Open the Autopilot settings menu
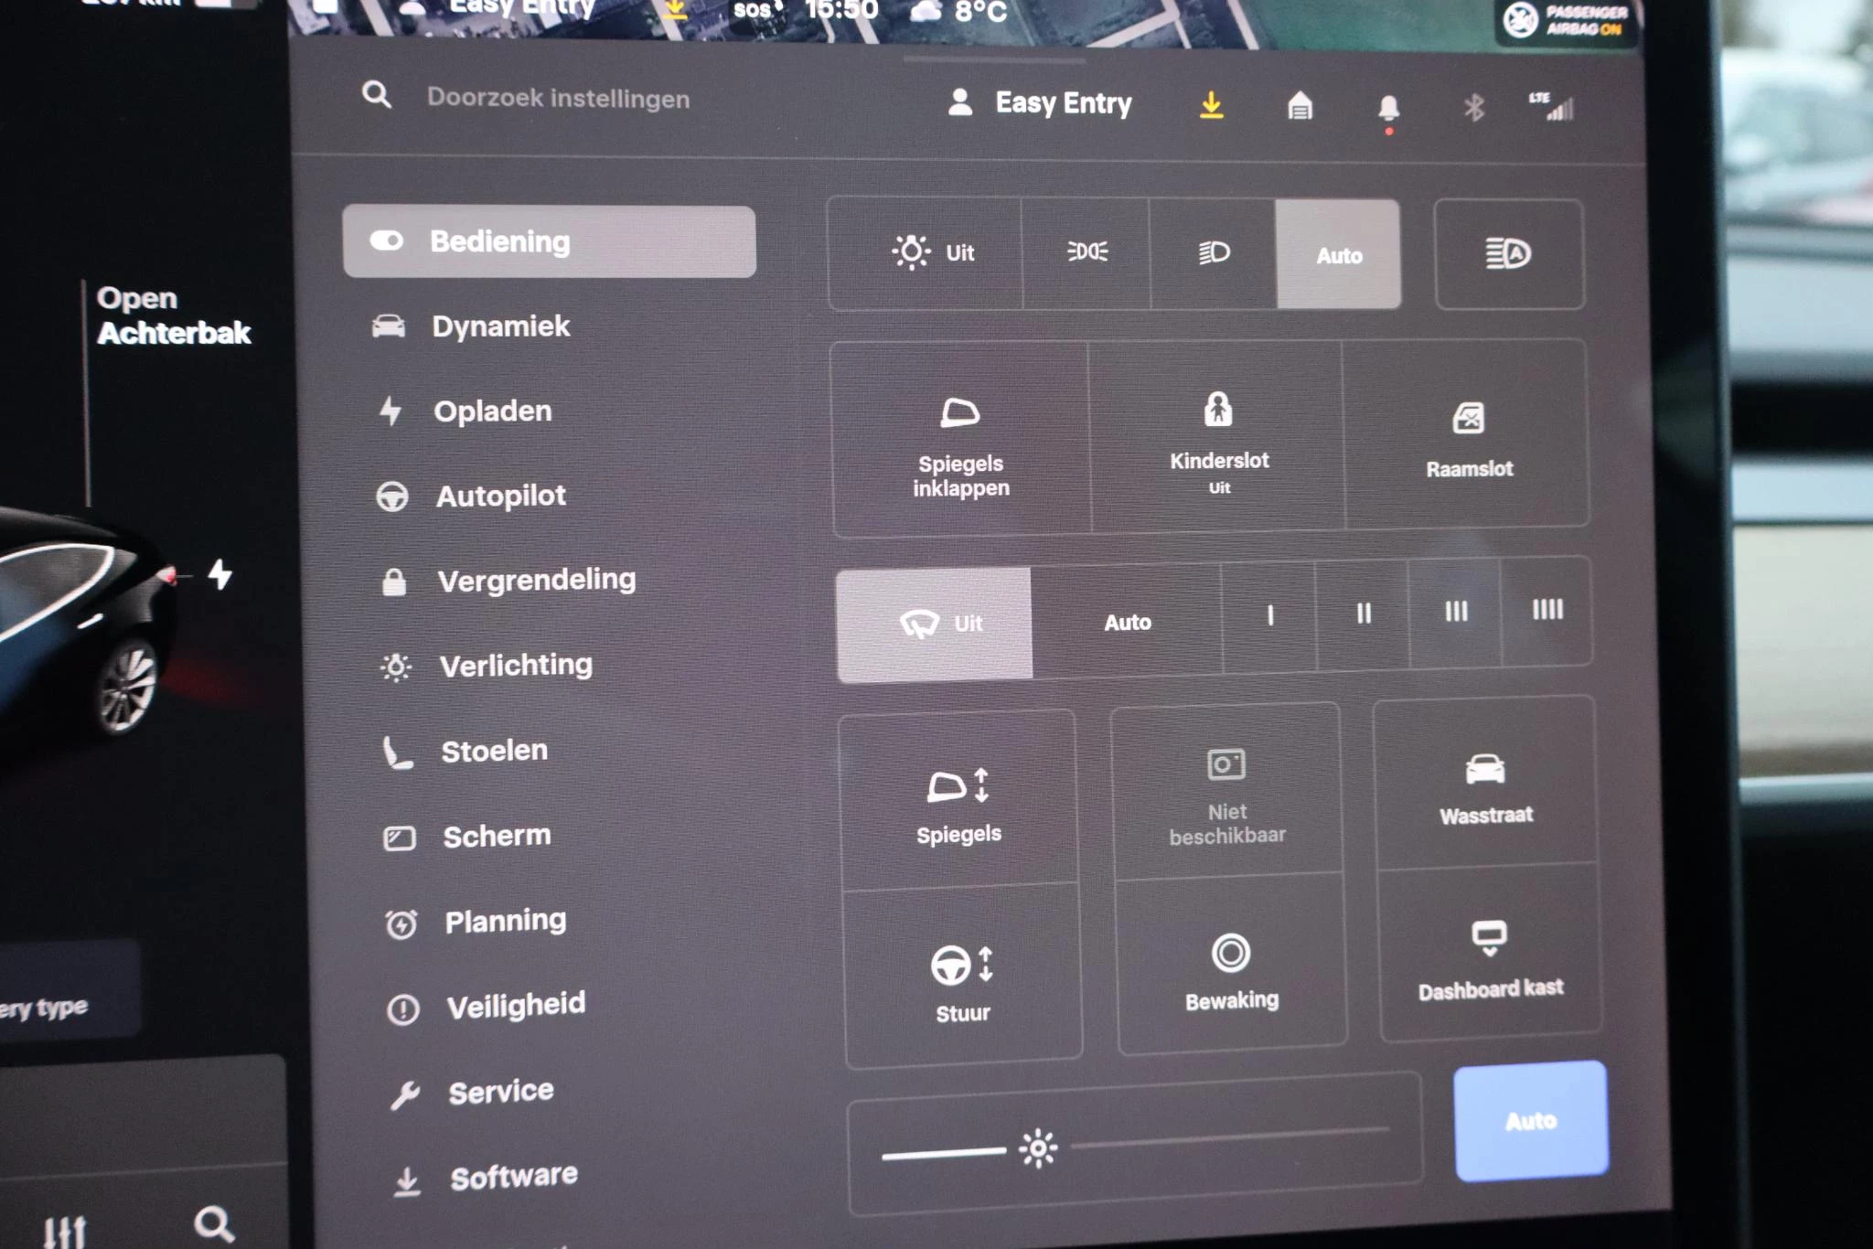 500,496
